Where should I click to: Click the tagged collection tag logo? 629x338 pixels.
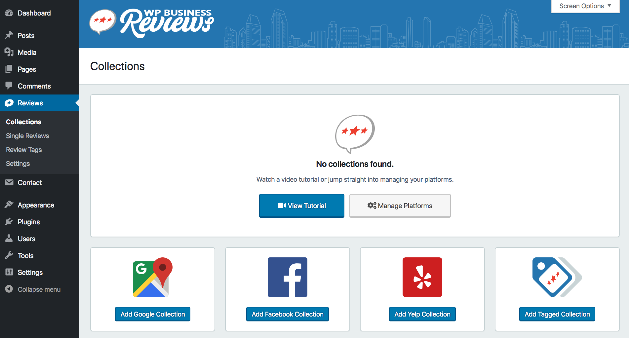point(557,277)
